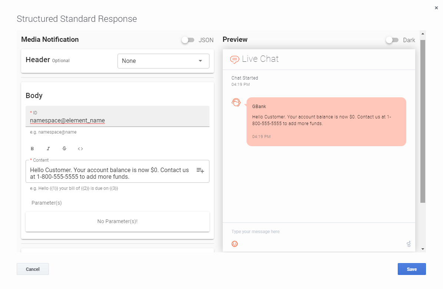Click the bottom-right icon in chat input
The width and height of the screenshot is (443, 289).
409,244
